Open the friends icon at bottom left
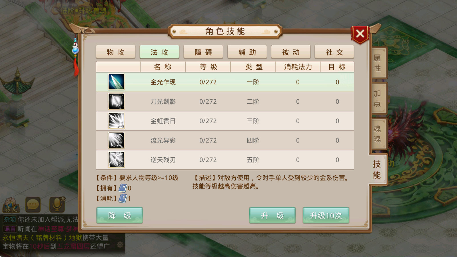Screen dimensions: 457x257 [11, 205]
